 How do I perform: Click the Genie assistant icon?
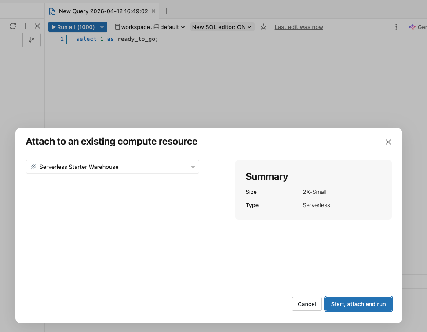click(412, 27)
